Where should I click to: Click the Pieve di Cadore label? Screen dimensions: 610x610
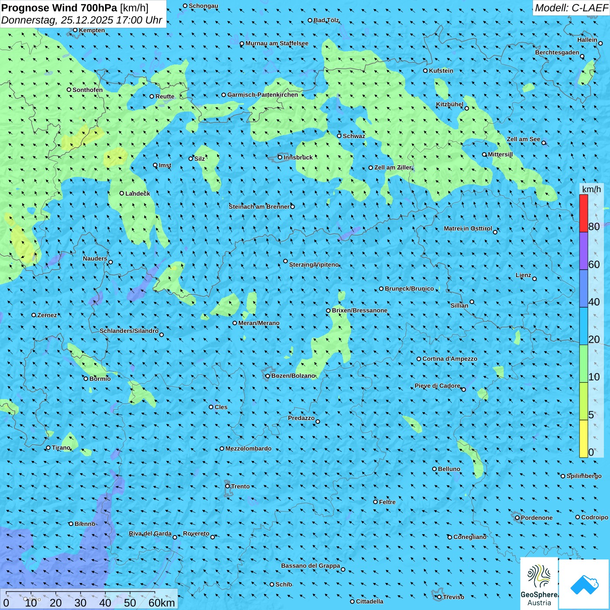(x=437, y=386)
